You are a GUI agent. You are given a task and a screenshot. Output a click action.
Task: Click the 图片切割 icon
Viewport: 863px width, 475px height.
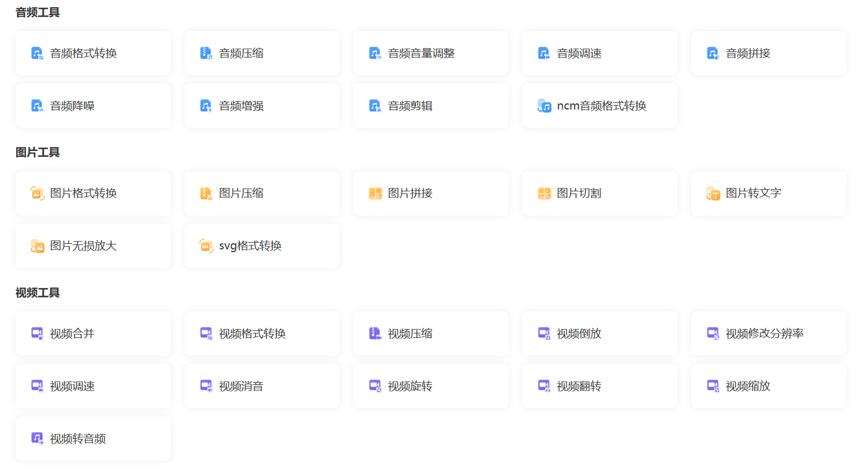pyautogui.click(x=544, y=194)
